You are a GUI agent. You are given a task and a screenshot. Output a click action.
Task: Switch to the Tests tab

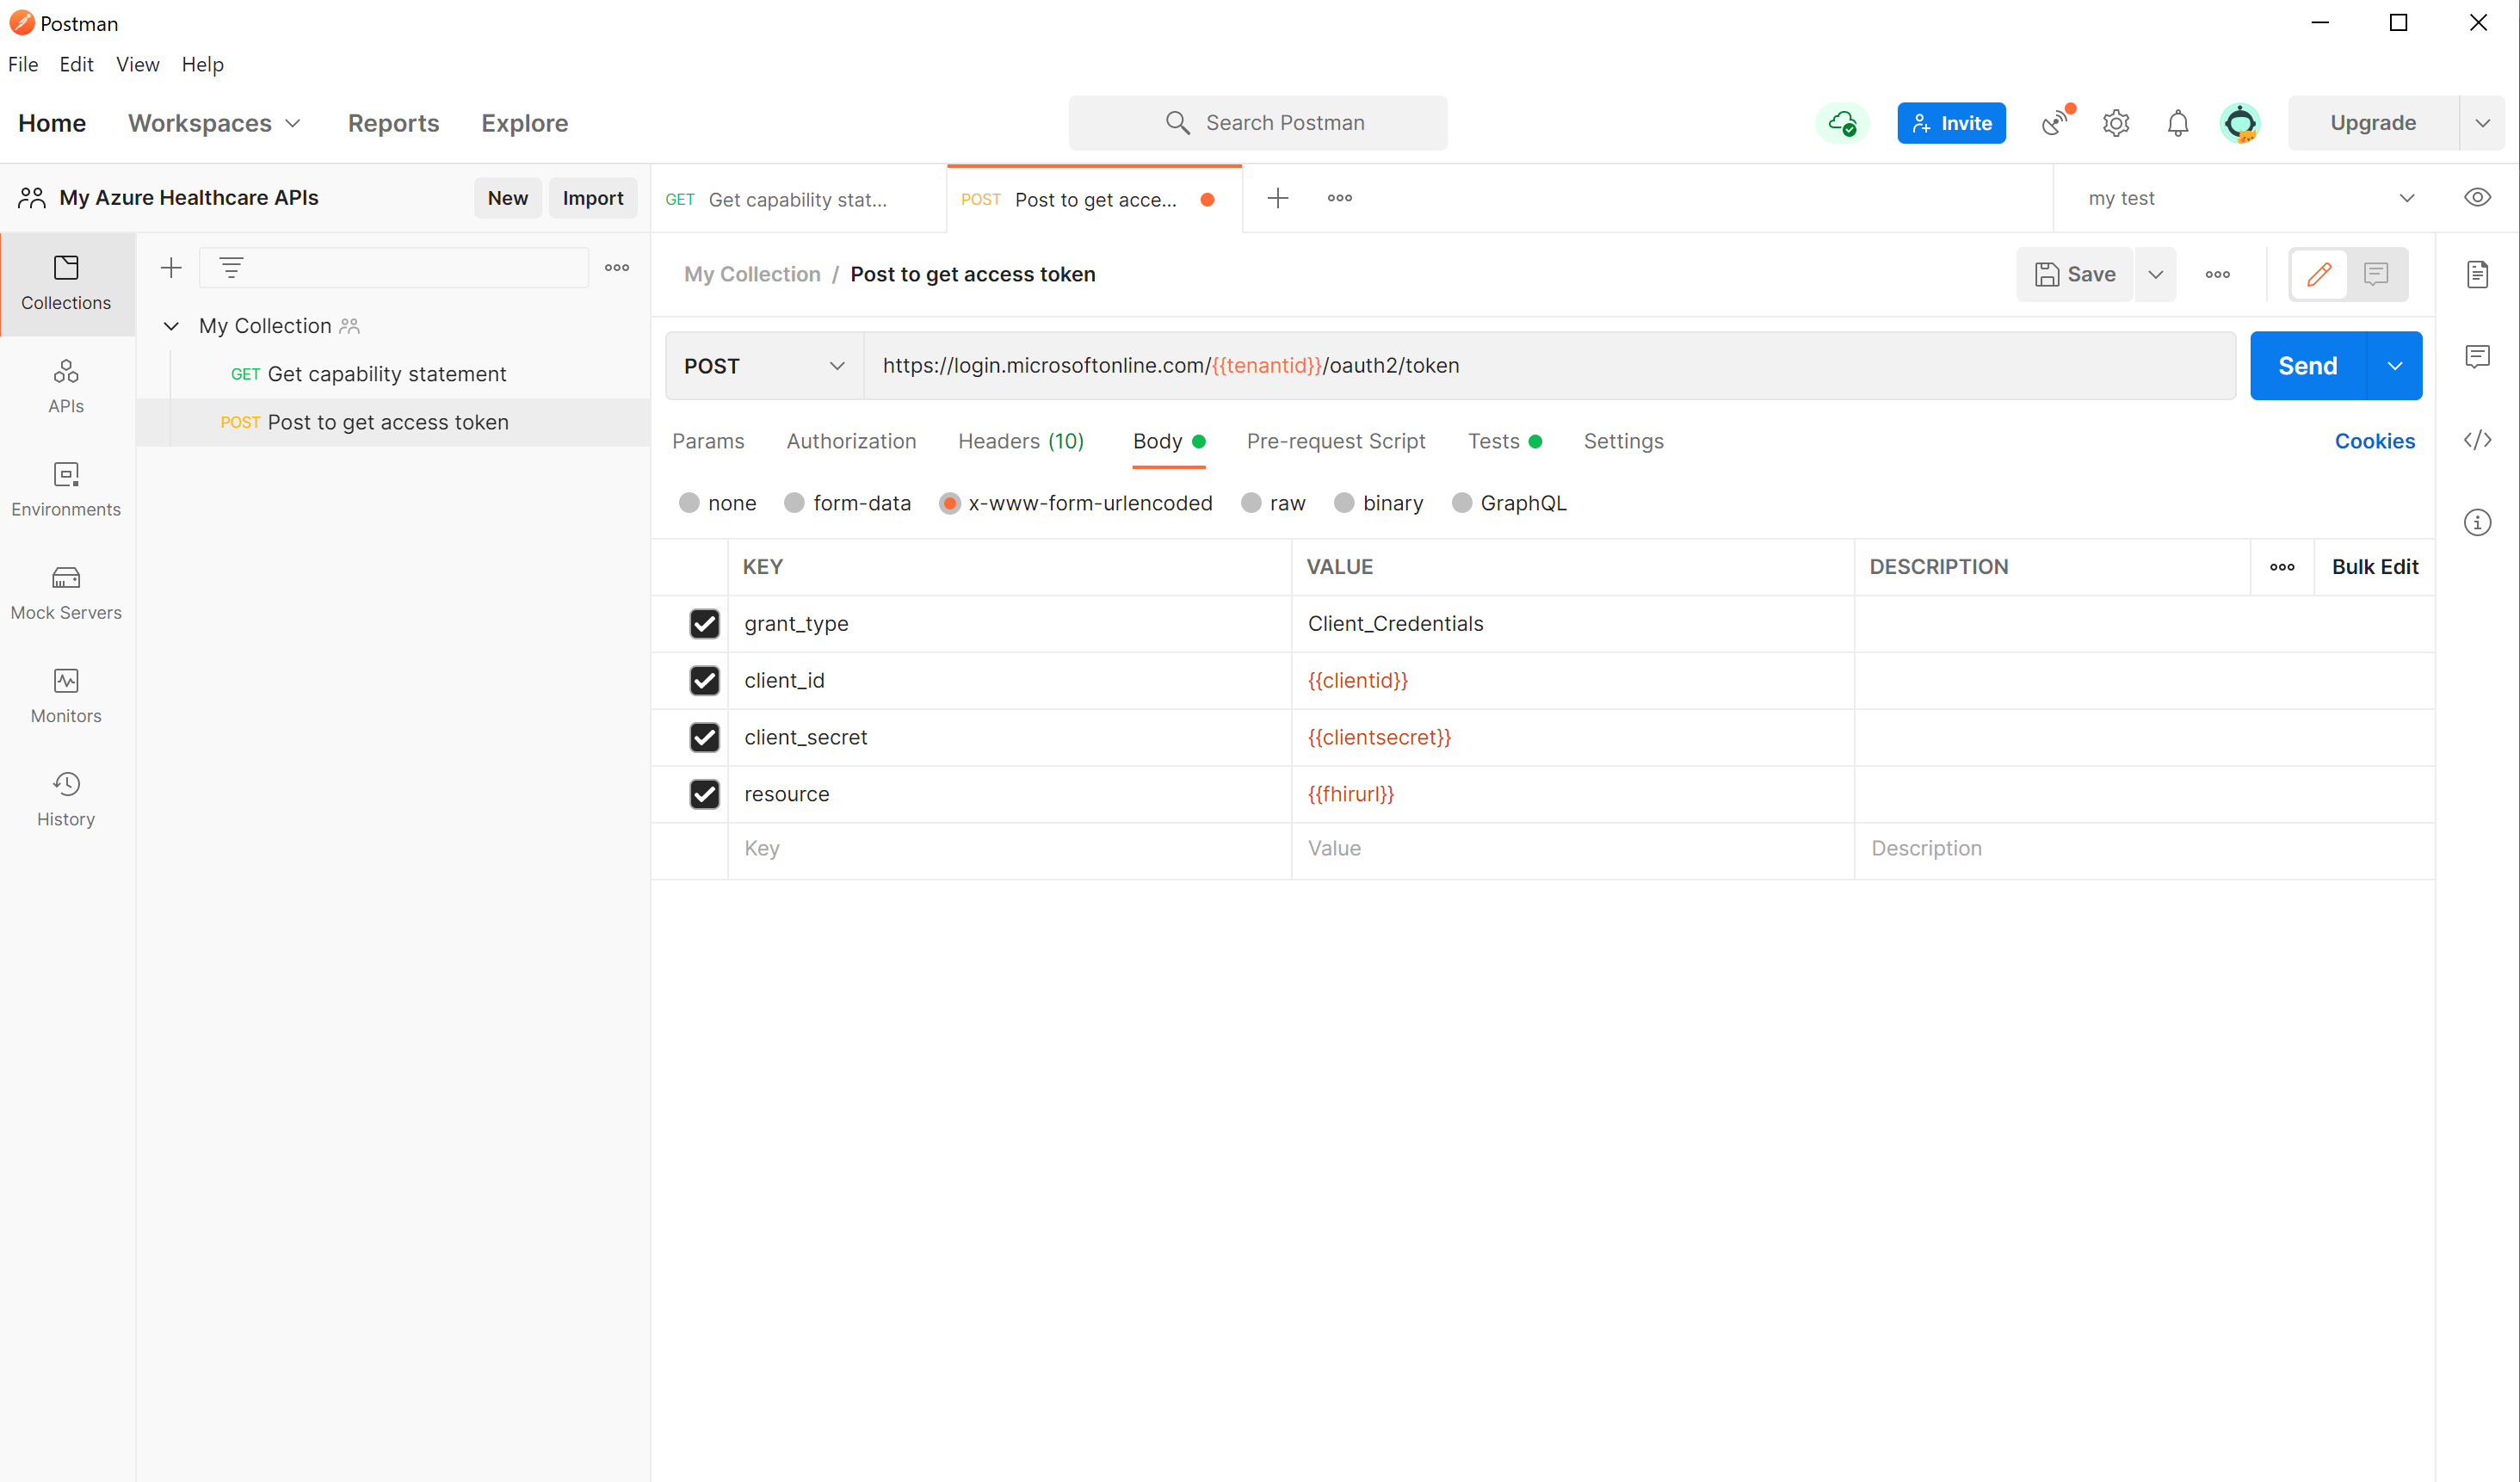(x=1504, y=441)
